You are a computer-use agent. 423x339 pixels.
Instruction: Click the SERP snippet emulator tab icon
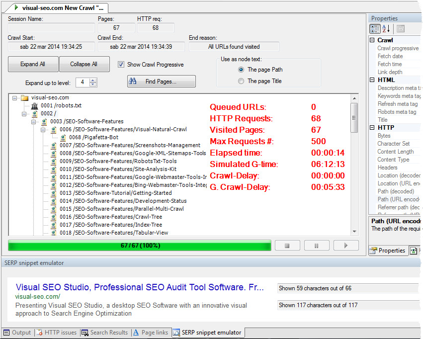click(176, 333)
